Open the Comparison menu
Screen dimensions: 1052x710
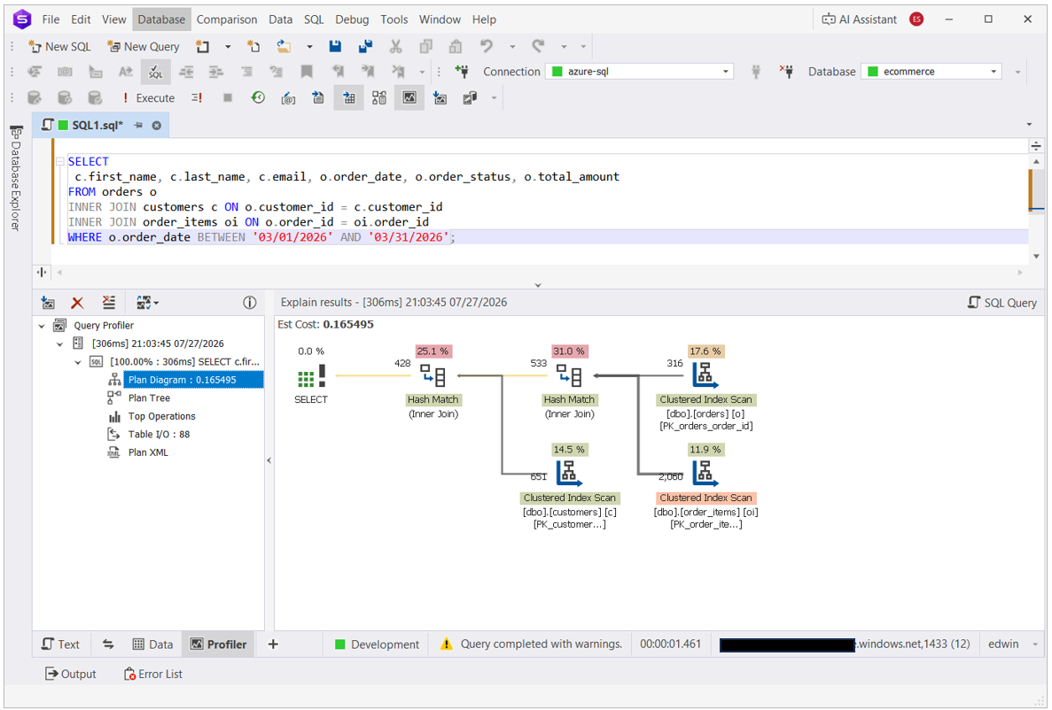point(227,19)
